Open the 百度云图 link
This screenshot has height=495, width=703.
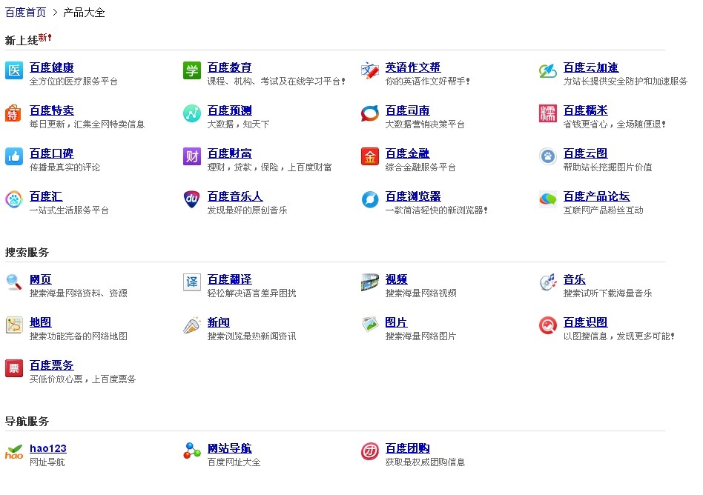tap(586, 153)
